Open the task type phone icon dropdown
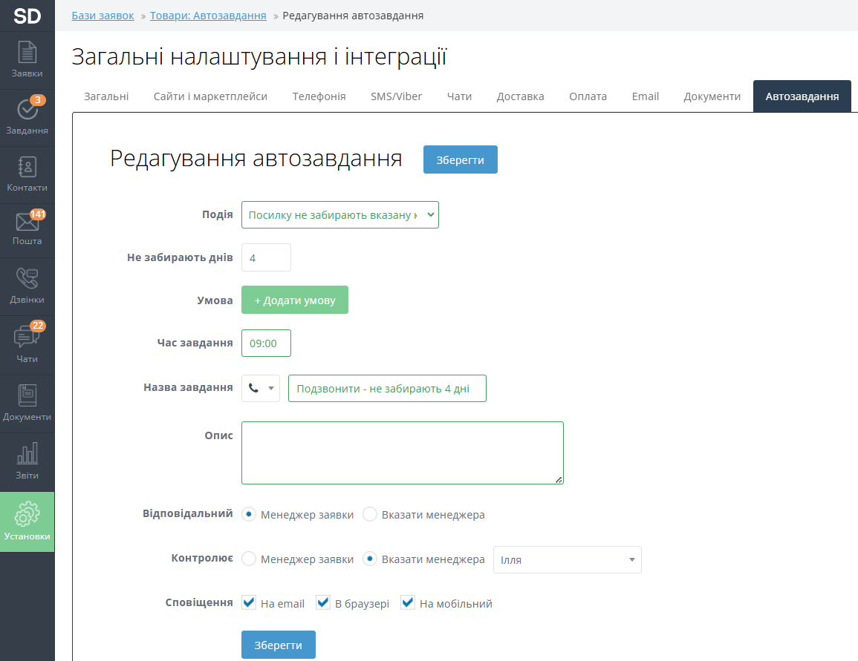This screenshot has width=858, height=661. [260, 389]
